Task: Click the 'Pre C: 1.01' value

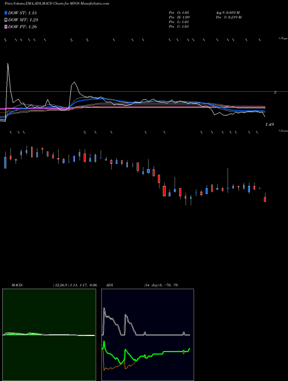Action: click(179, 27)
